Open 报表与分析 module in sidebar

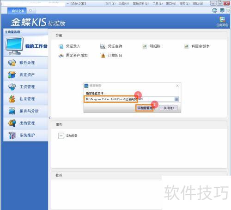26,111
